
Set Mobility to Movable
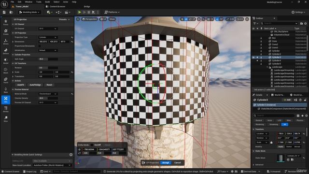click(x=297, y=146)
